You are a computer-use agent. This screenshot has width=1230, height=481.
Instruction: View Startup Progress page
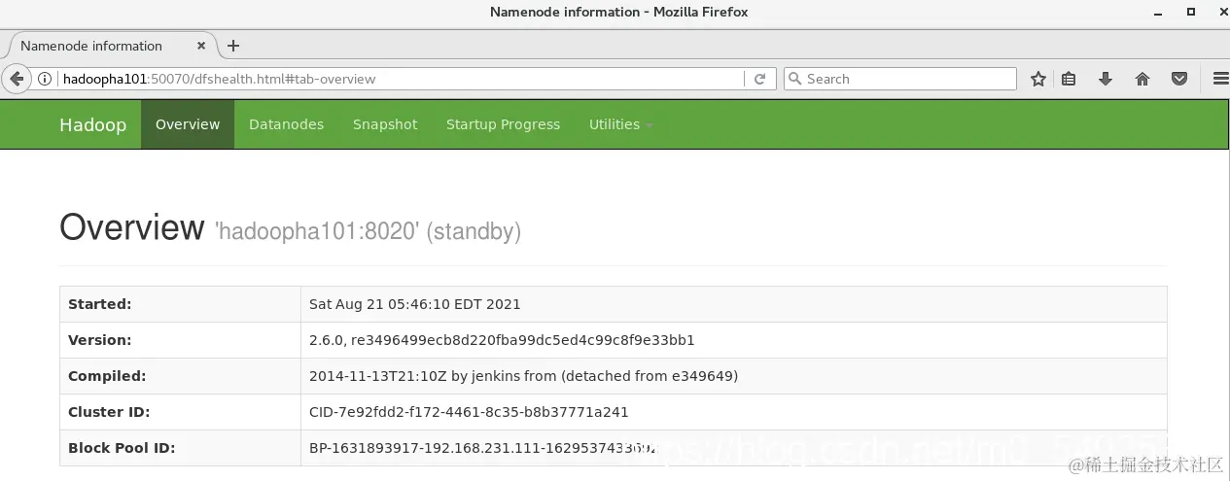point(503,124)
